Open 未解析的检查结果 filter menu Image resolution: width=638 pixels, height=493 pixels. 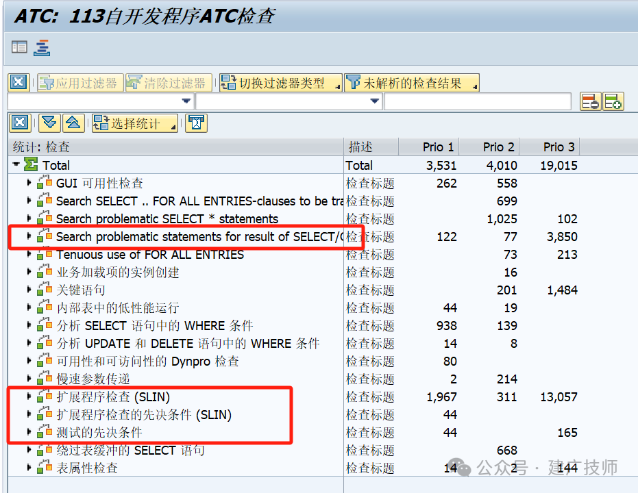point(411,83)
